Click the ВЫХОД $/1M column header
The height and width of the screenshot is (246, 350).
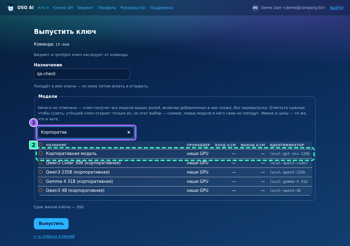253,145
